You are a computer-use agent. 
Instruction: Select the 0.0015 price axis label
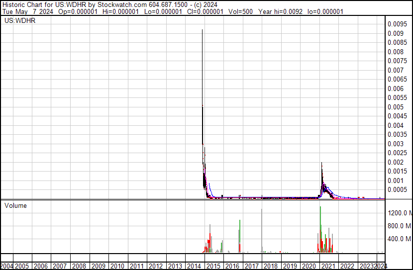[x=397, y=172]
